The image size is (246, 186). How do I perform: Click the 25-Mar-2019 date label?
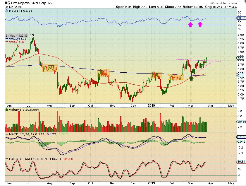13,7
